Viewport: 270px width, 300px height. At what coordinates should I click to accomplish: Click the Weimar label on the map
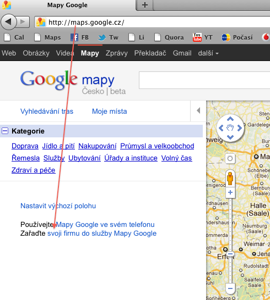(254, 244)
